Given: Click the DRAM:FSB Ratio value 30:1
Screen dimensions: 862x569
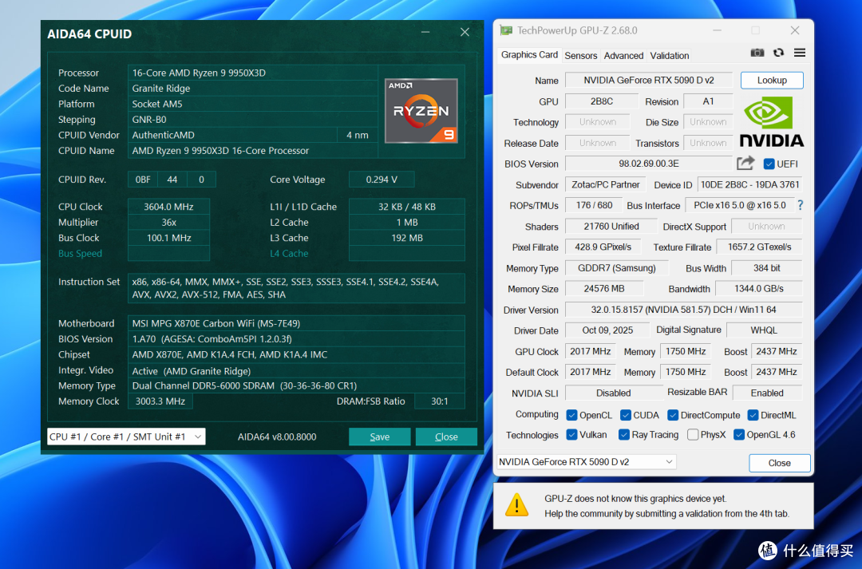Looking at the screenshot, I should (439, 401).
